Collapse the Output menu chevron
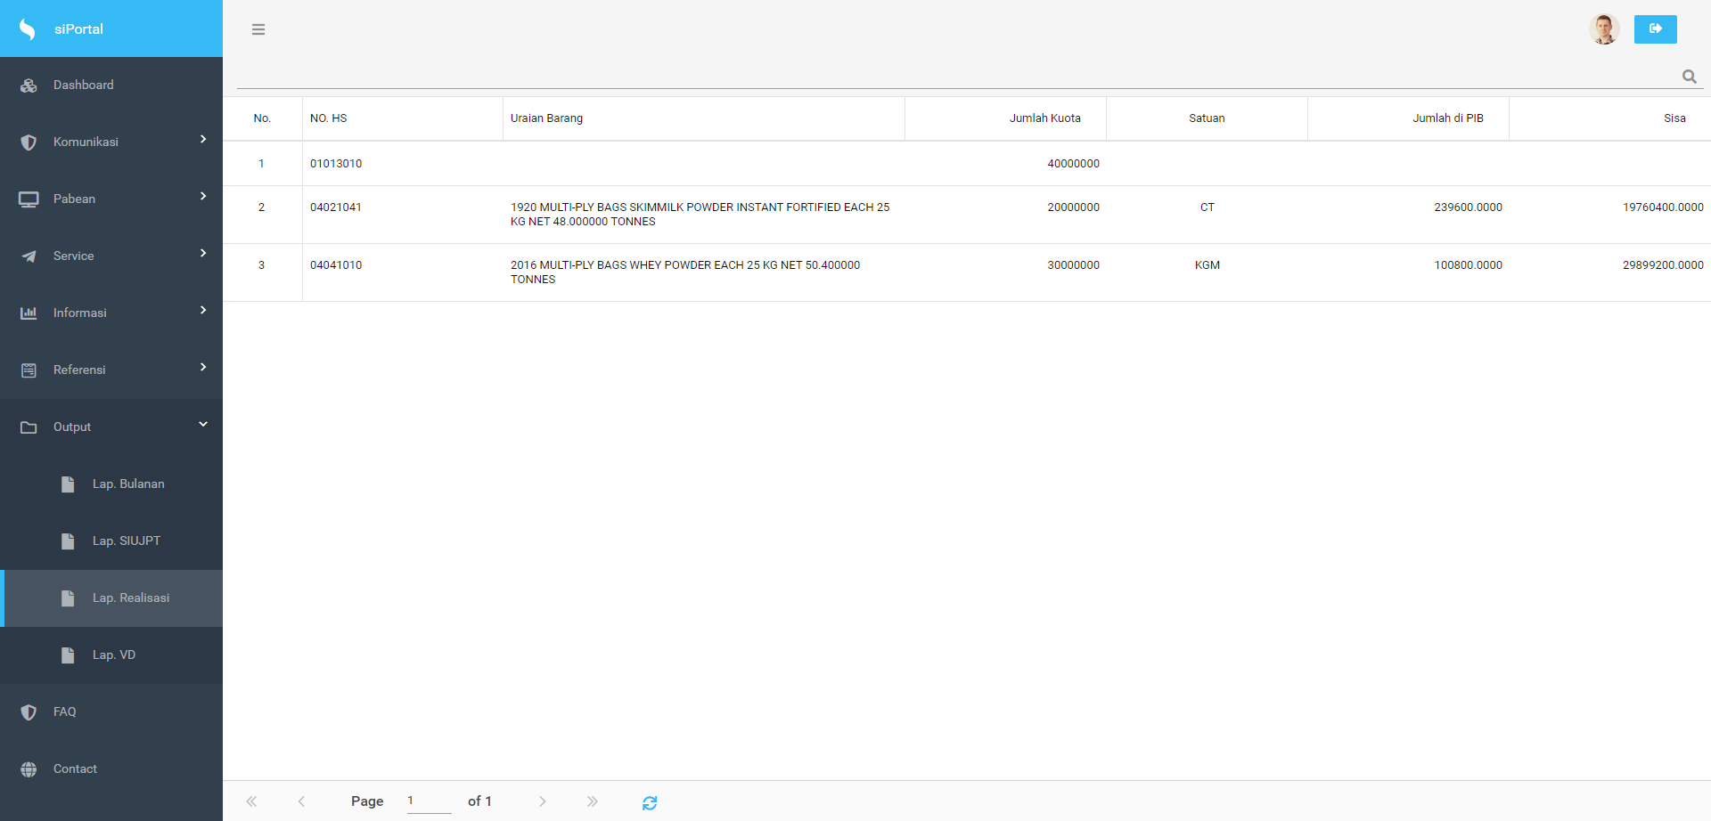1711x821 pixels. pos(203,424)
